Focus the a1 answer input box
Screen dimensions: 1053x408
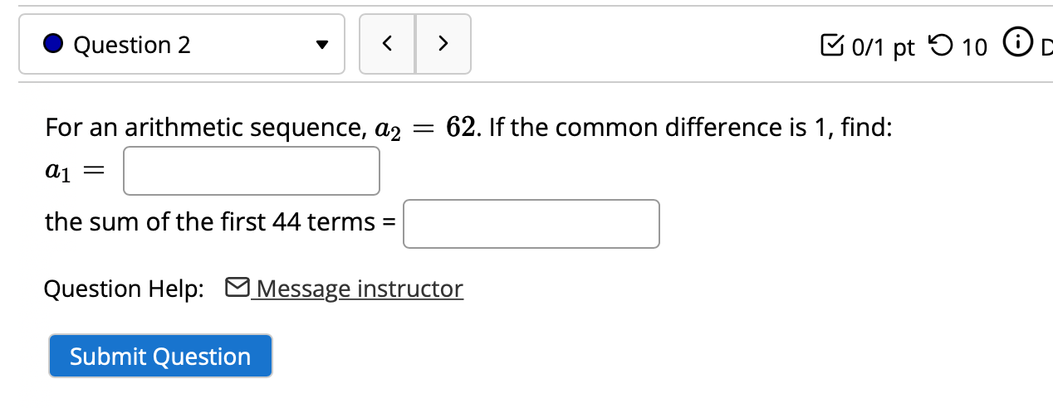[x=252, y=171]
